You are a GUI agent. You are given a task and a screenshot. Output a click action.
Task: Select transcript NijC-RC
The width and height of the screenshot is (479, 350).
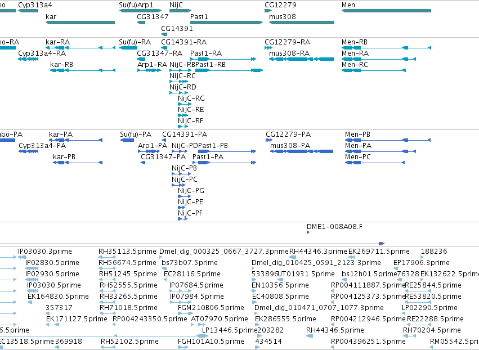(x=178, y=82)
